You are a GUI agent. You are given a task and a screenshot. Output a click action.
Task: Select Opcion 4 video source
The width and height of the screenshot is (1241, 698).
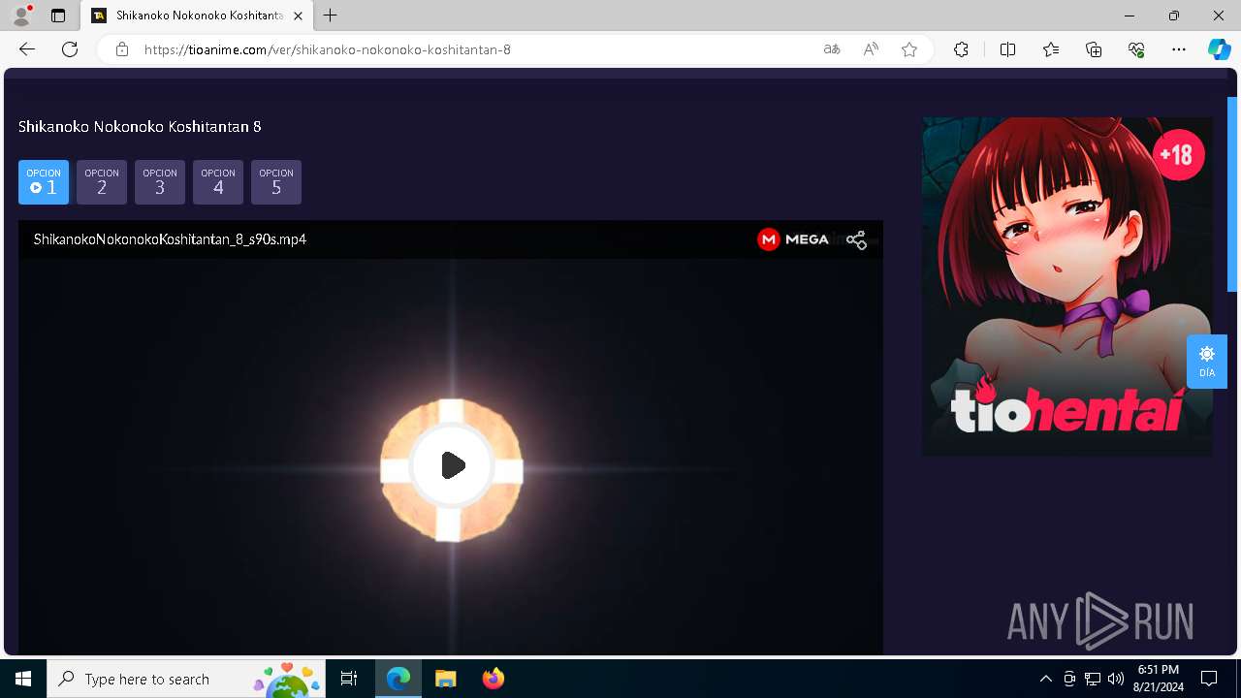pos(218,182)
